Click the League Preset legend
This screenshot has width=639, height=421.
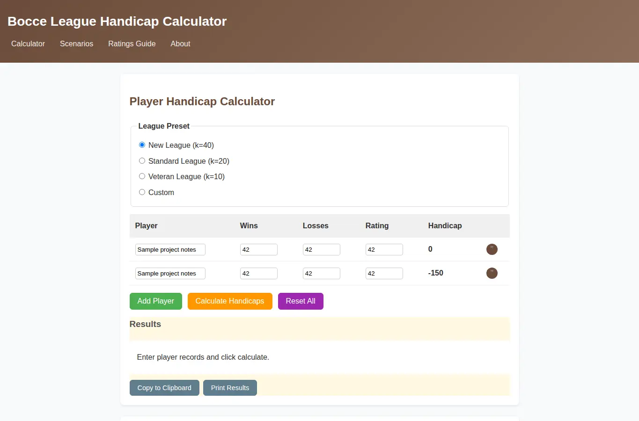[164, 126]
